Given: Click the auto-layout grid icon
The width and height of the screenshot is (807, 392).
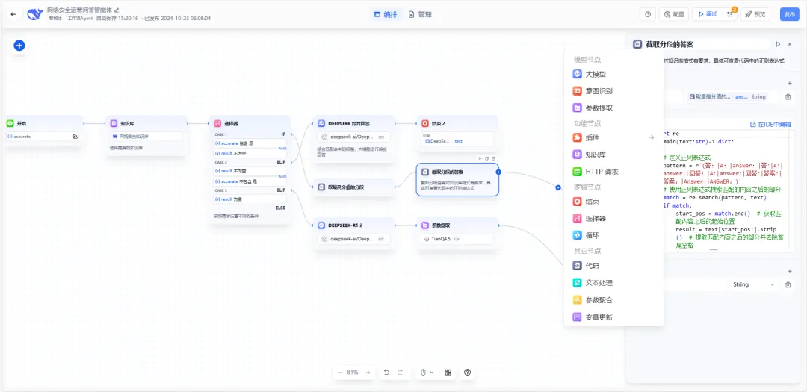Looking at the screenshot, I should [448, 372].
